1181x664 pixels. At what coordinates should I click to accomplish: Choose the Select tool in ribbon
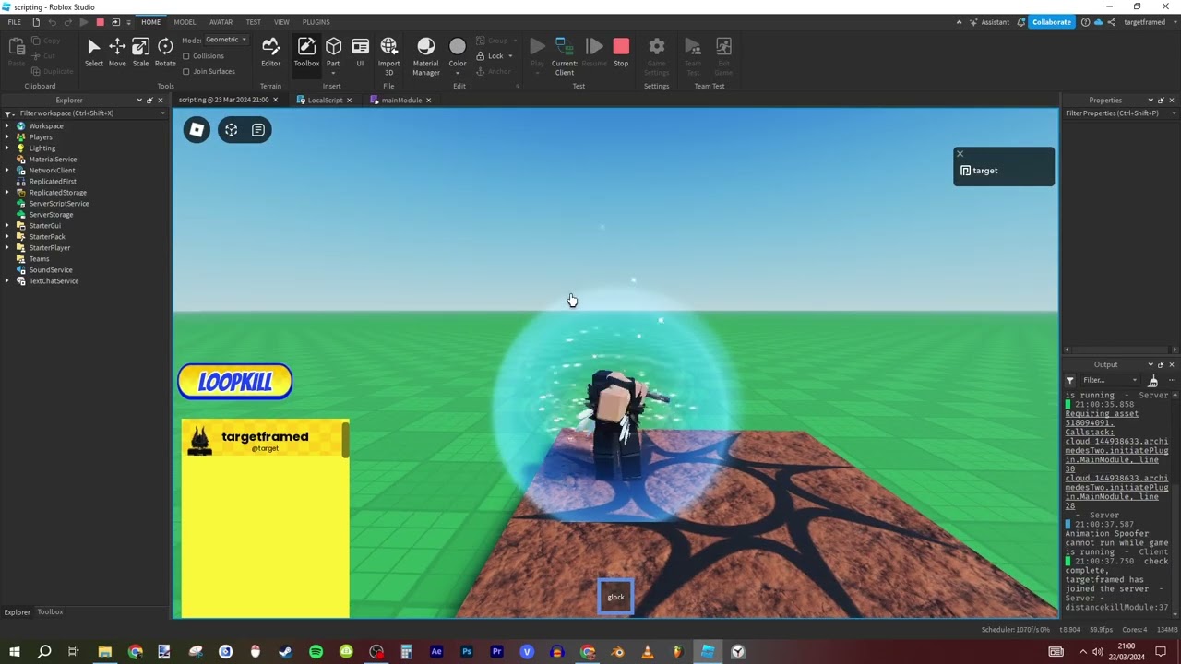[93, 52]
